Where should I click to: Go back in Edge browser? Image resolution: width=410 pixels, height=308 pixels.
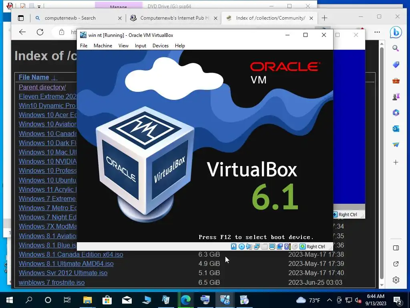coord(22,32)
